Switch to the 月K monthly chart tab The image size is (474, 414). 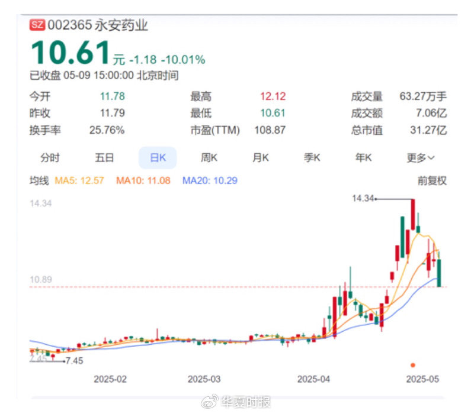tap(260, 157)
